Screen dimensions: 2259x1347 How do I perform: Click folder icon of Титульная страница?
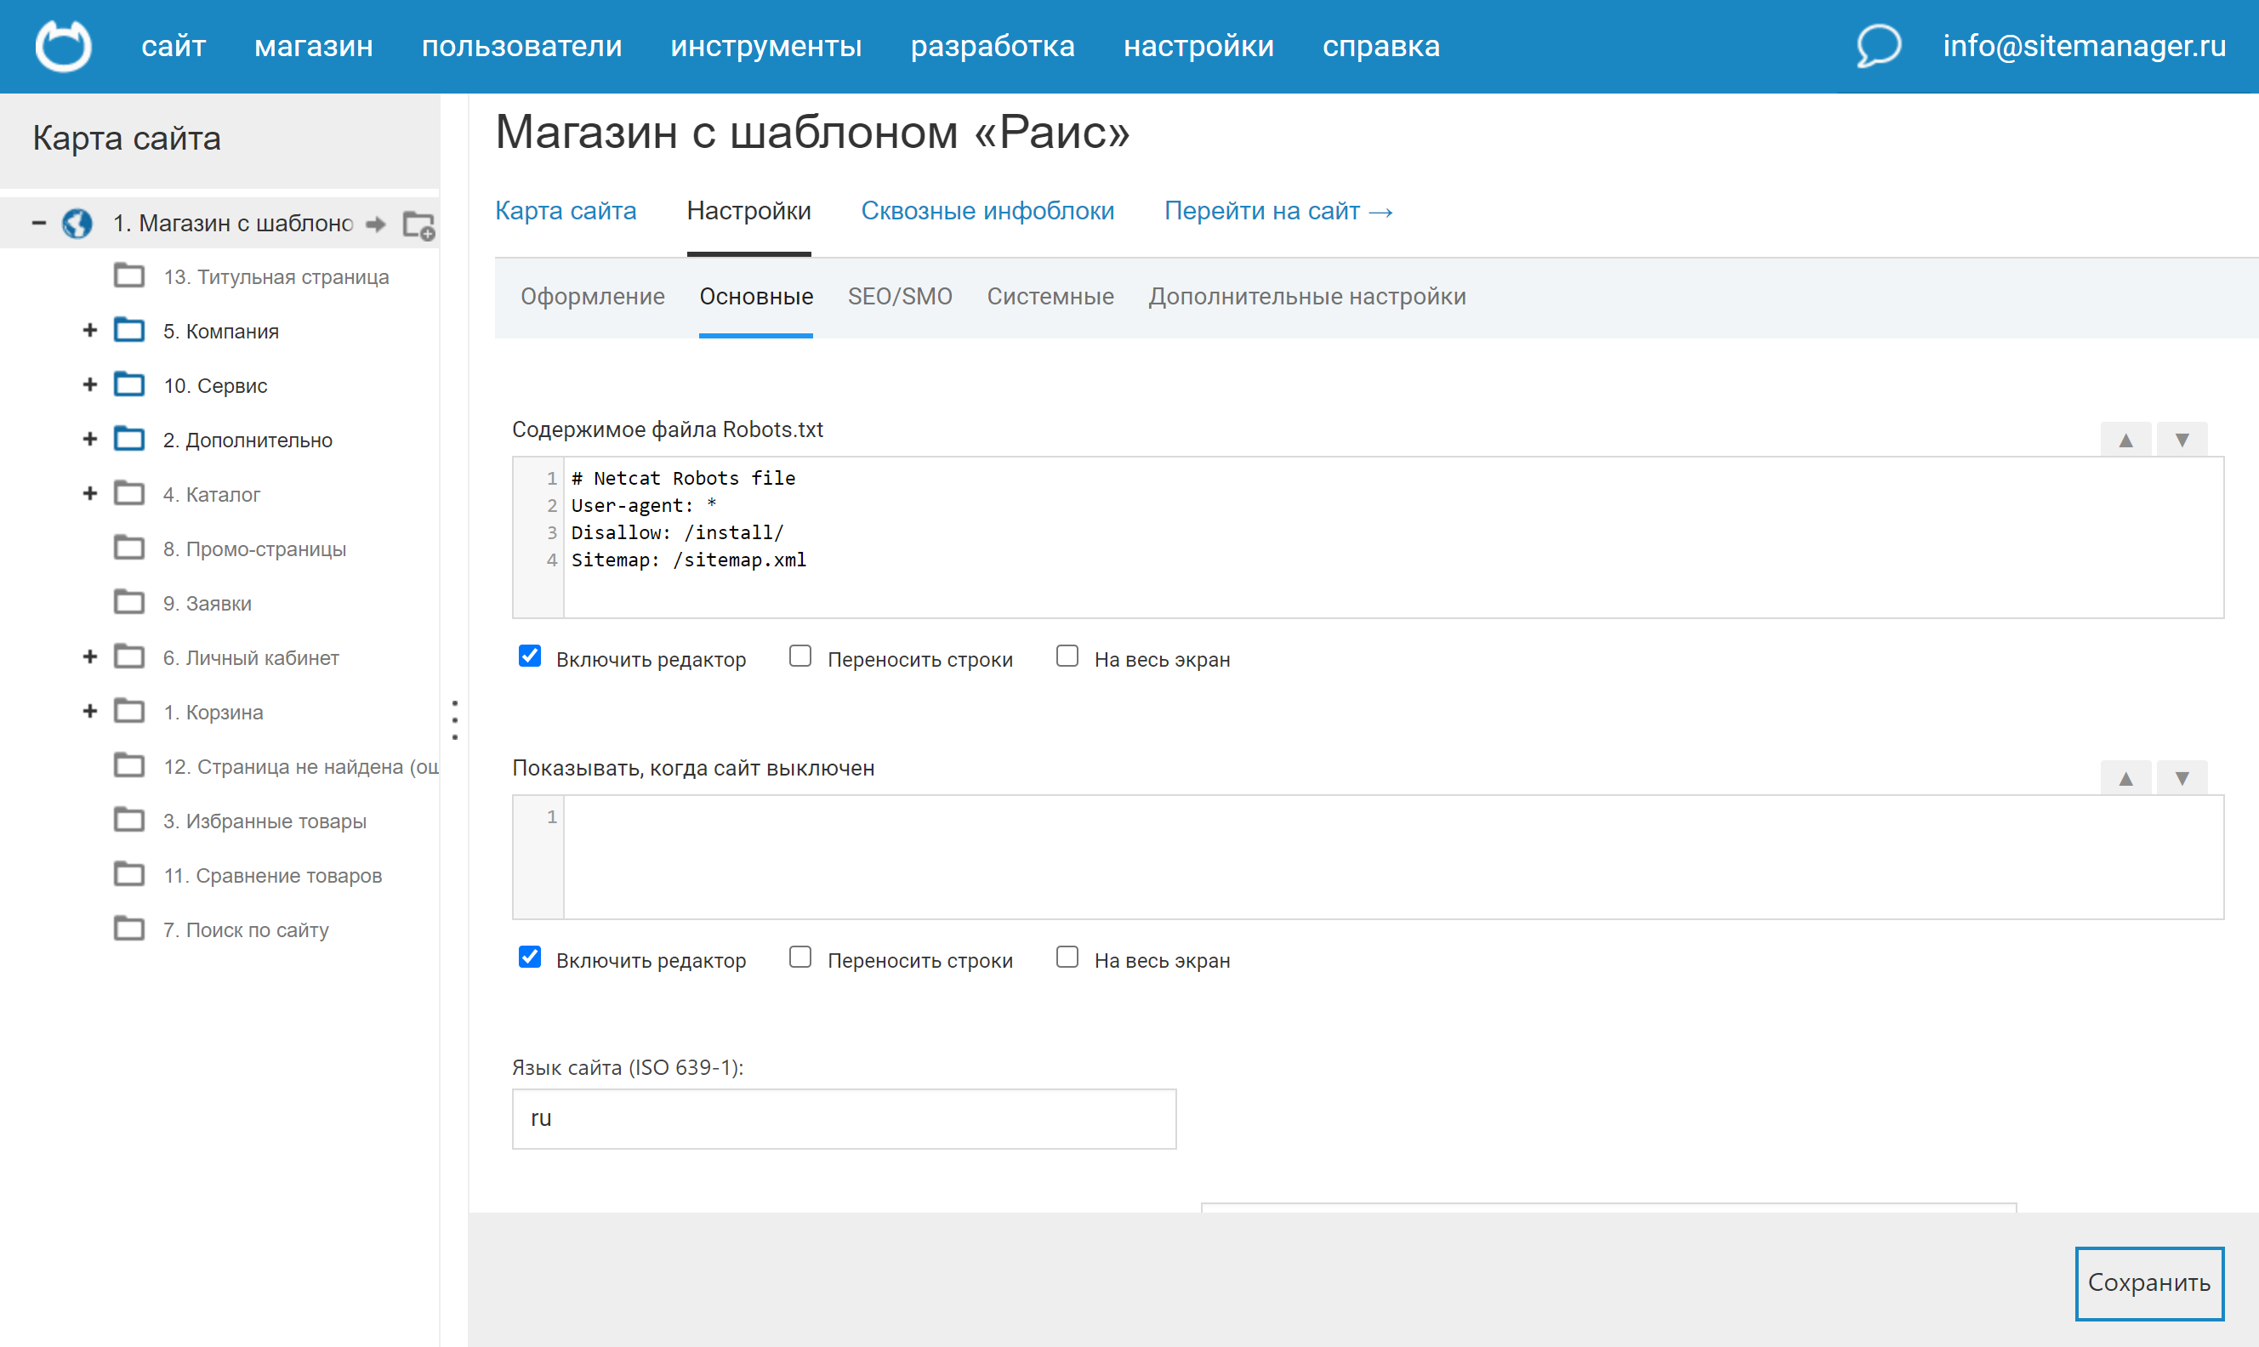click(129, 276)
